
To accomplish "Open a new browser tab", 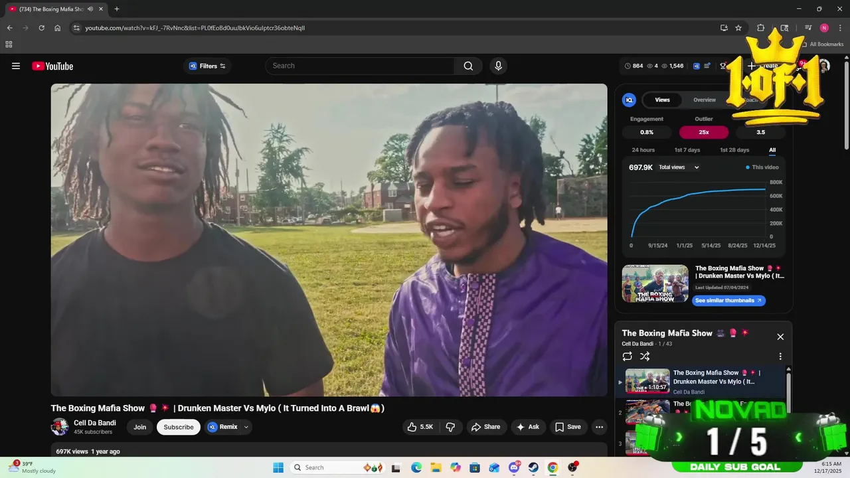I will point(117,9).
